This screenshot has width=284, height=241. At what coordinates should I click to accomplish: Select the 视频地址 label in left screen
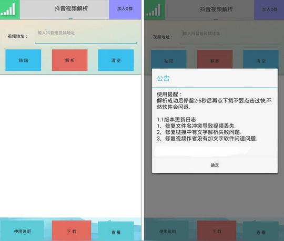click(x=17, y=36)
